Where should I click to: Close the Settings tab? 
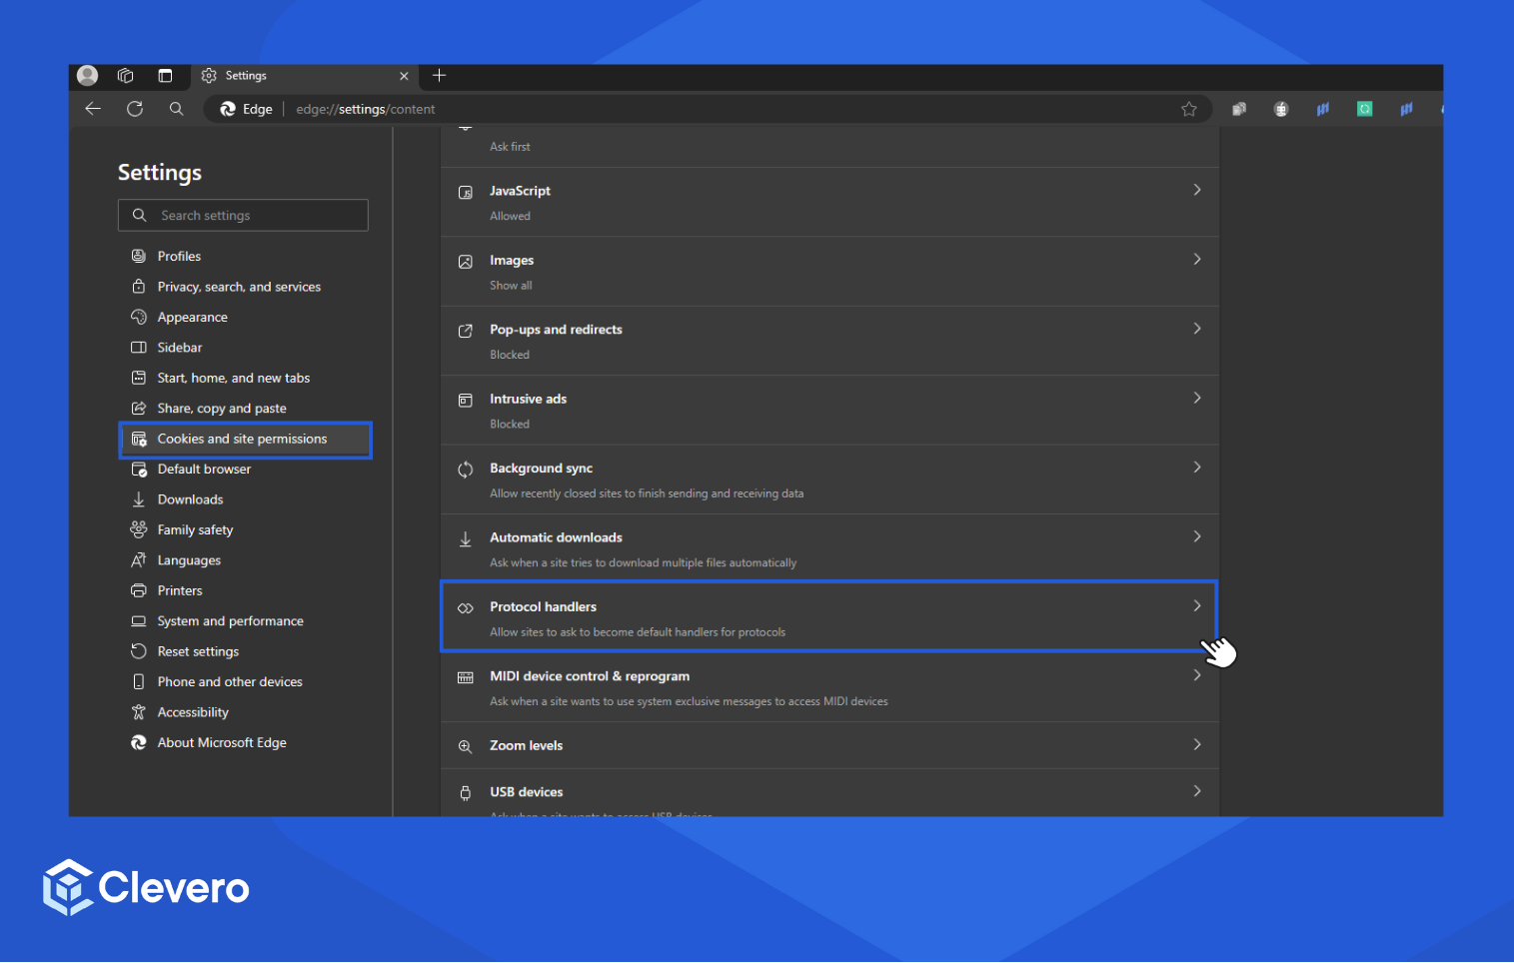(x=404, y=76)
